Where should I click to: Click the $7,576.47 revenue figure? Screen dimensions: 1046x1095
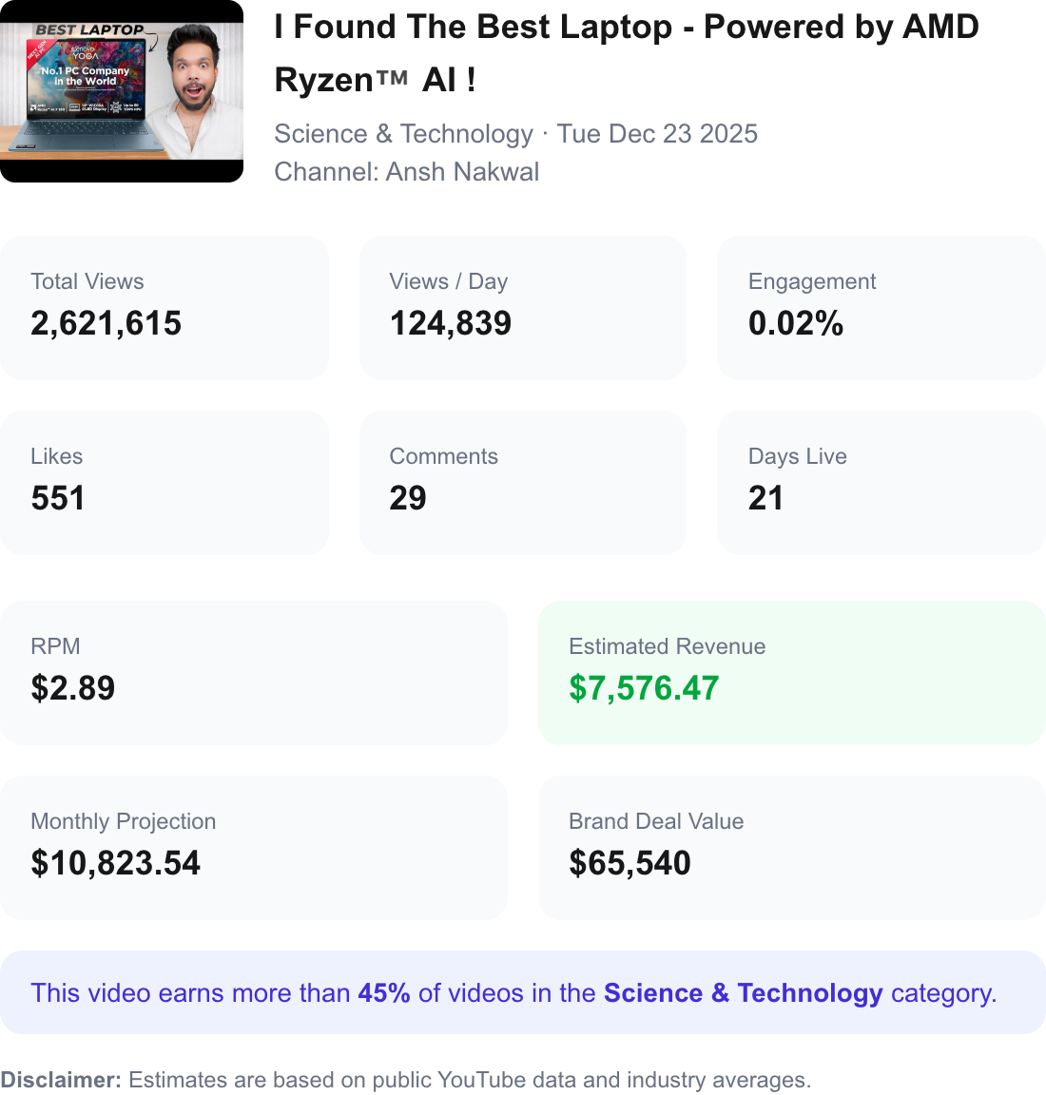tap(644, 687)
